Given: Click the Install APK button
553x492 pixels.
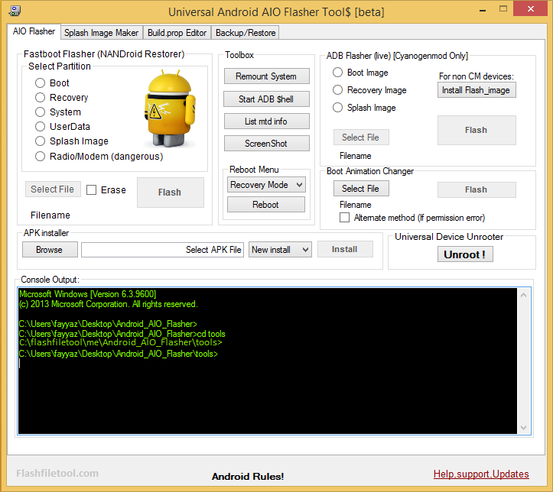Looking at the screenshot, I should 345,249.
